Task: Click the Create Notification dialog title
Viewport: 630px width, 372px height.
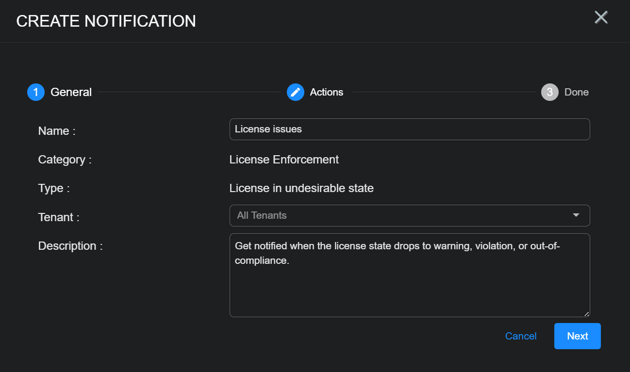Action: click(106, 21)
